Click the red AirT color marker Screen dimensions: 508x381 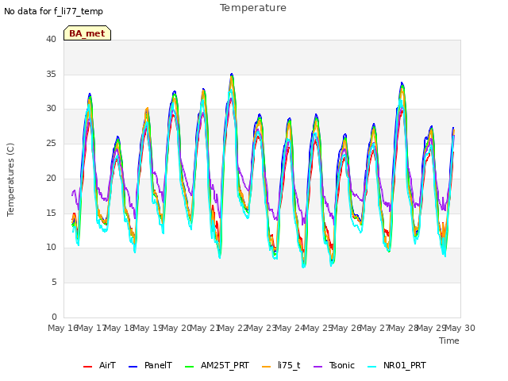tap(87, 367)
